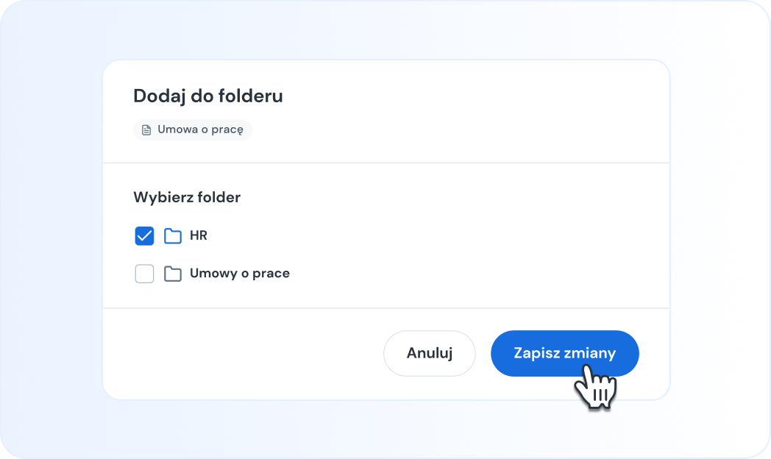This screenshot has height=459, width=771.
Task: Toggle the checked blue checkbox
Action: [144, 235]
